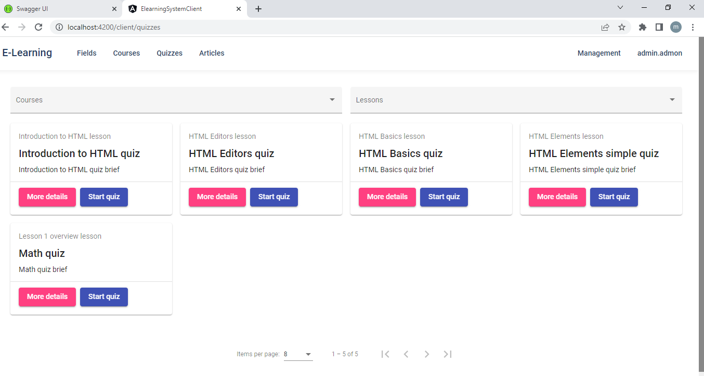Jump to the first page of results
This screenshot has width=704, height=376.
coord(385,354)
